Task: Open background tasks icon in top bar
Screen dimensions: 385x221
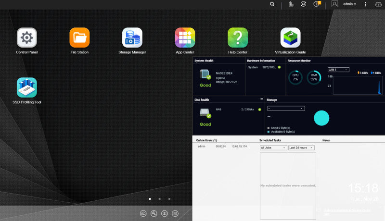Action: pos(291,4)
